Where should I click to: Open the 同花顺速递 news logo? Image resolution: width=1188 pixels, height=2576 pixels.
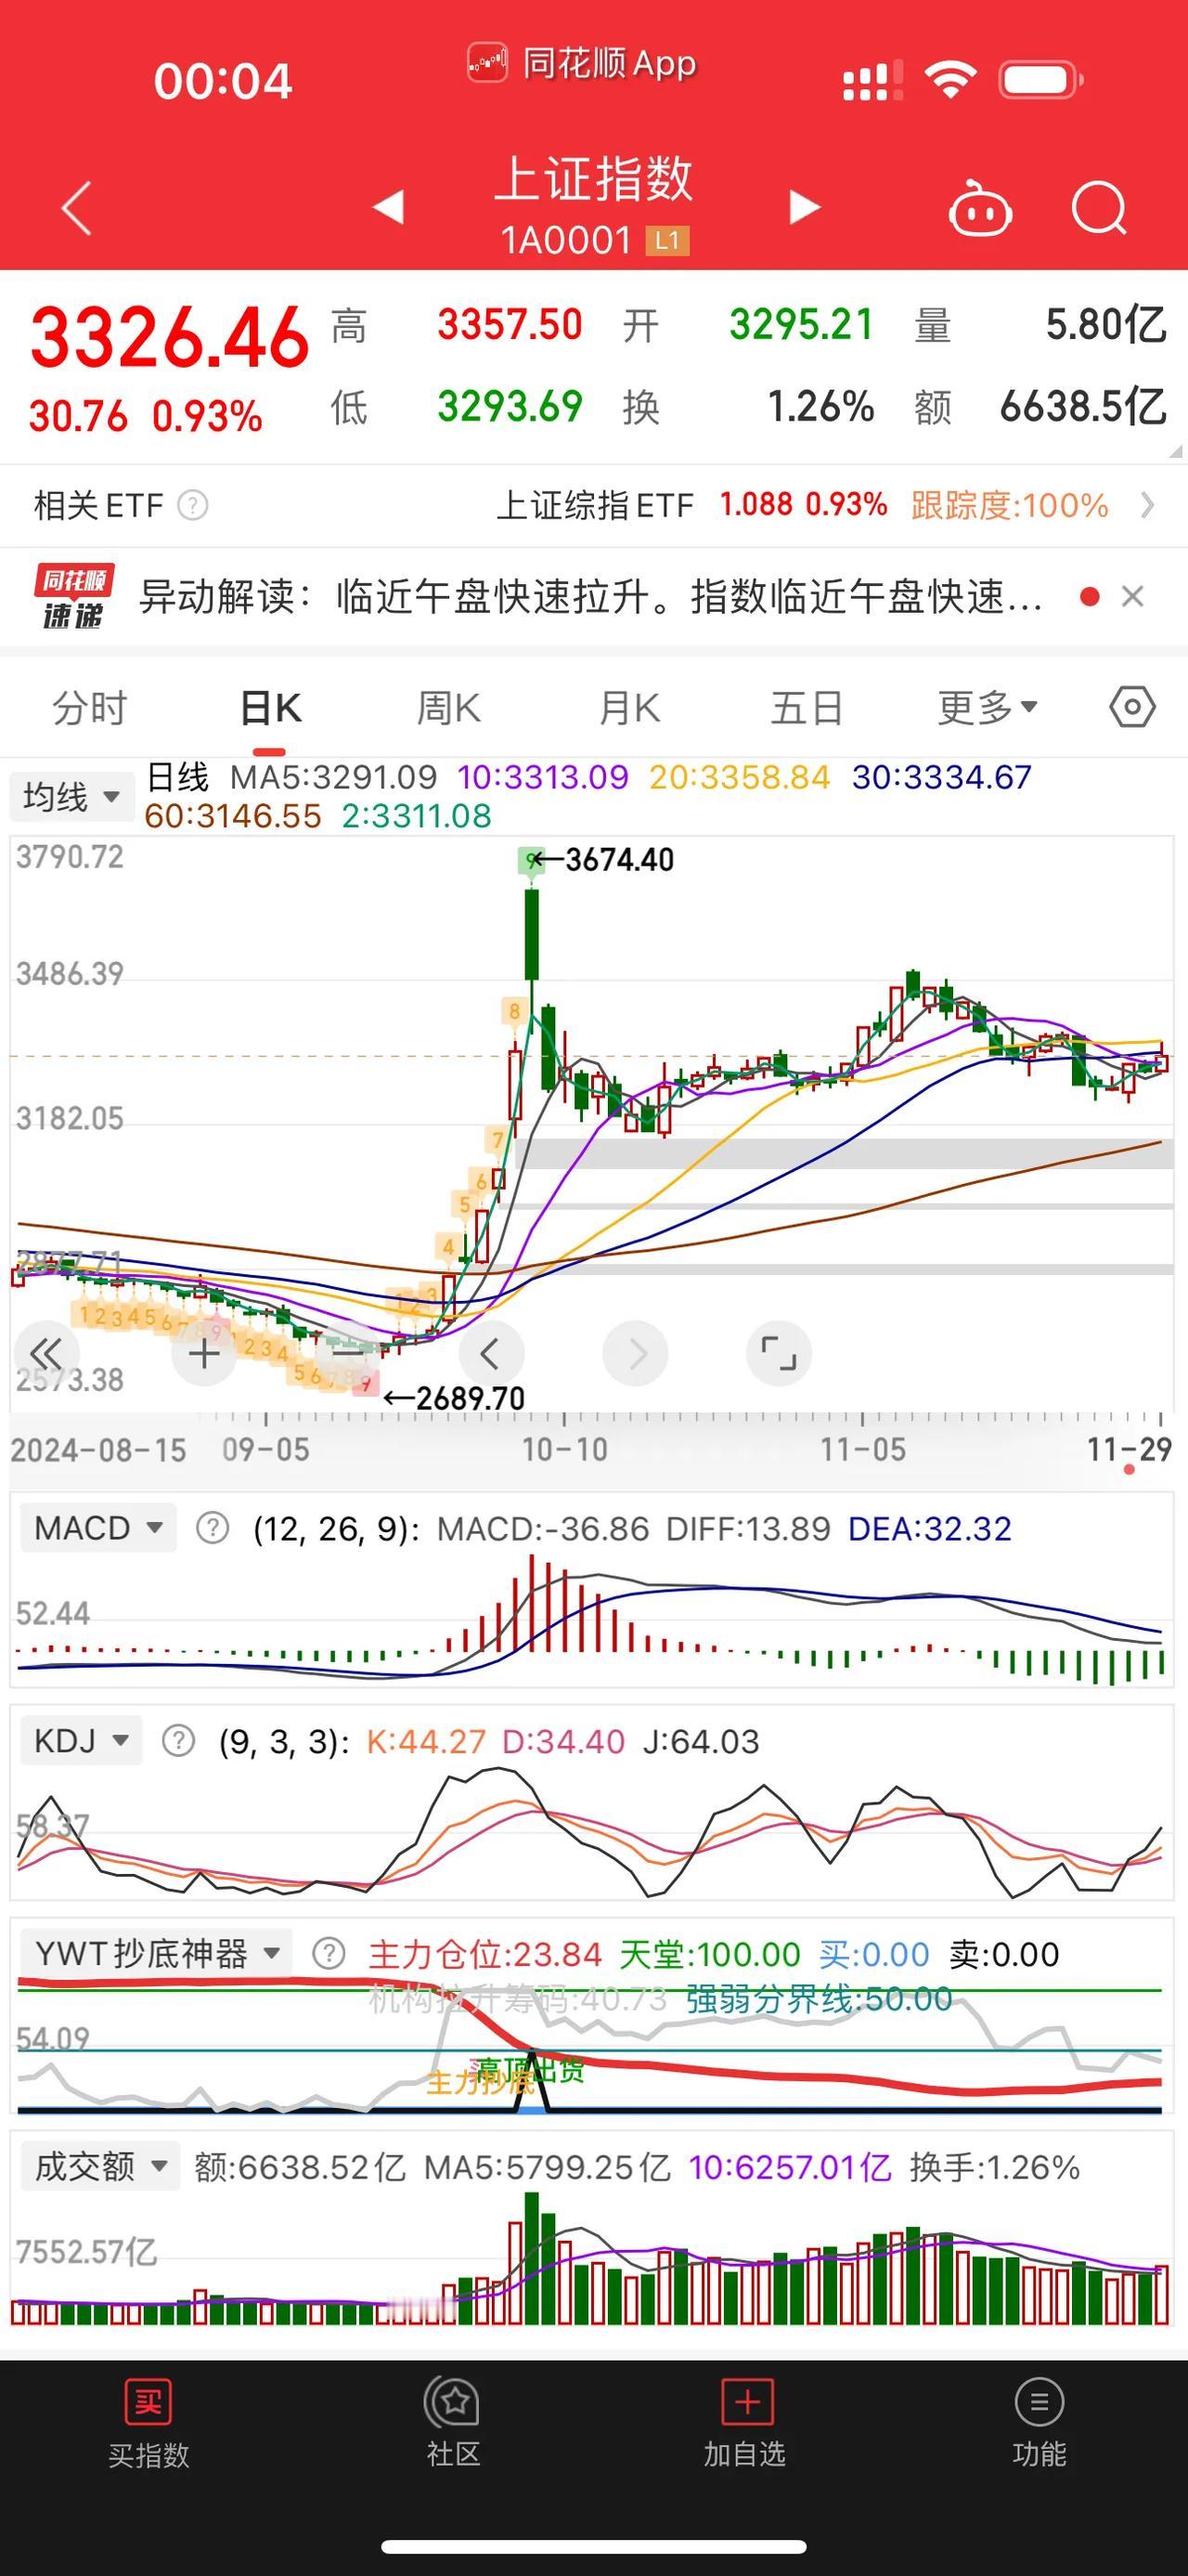pyautogui.click(x=74, y=597)
